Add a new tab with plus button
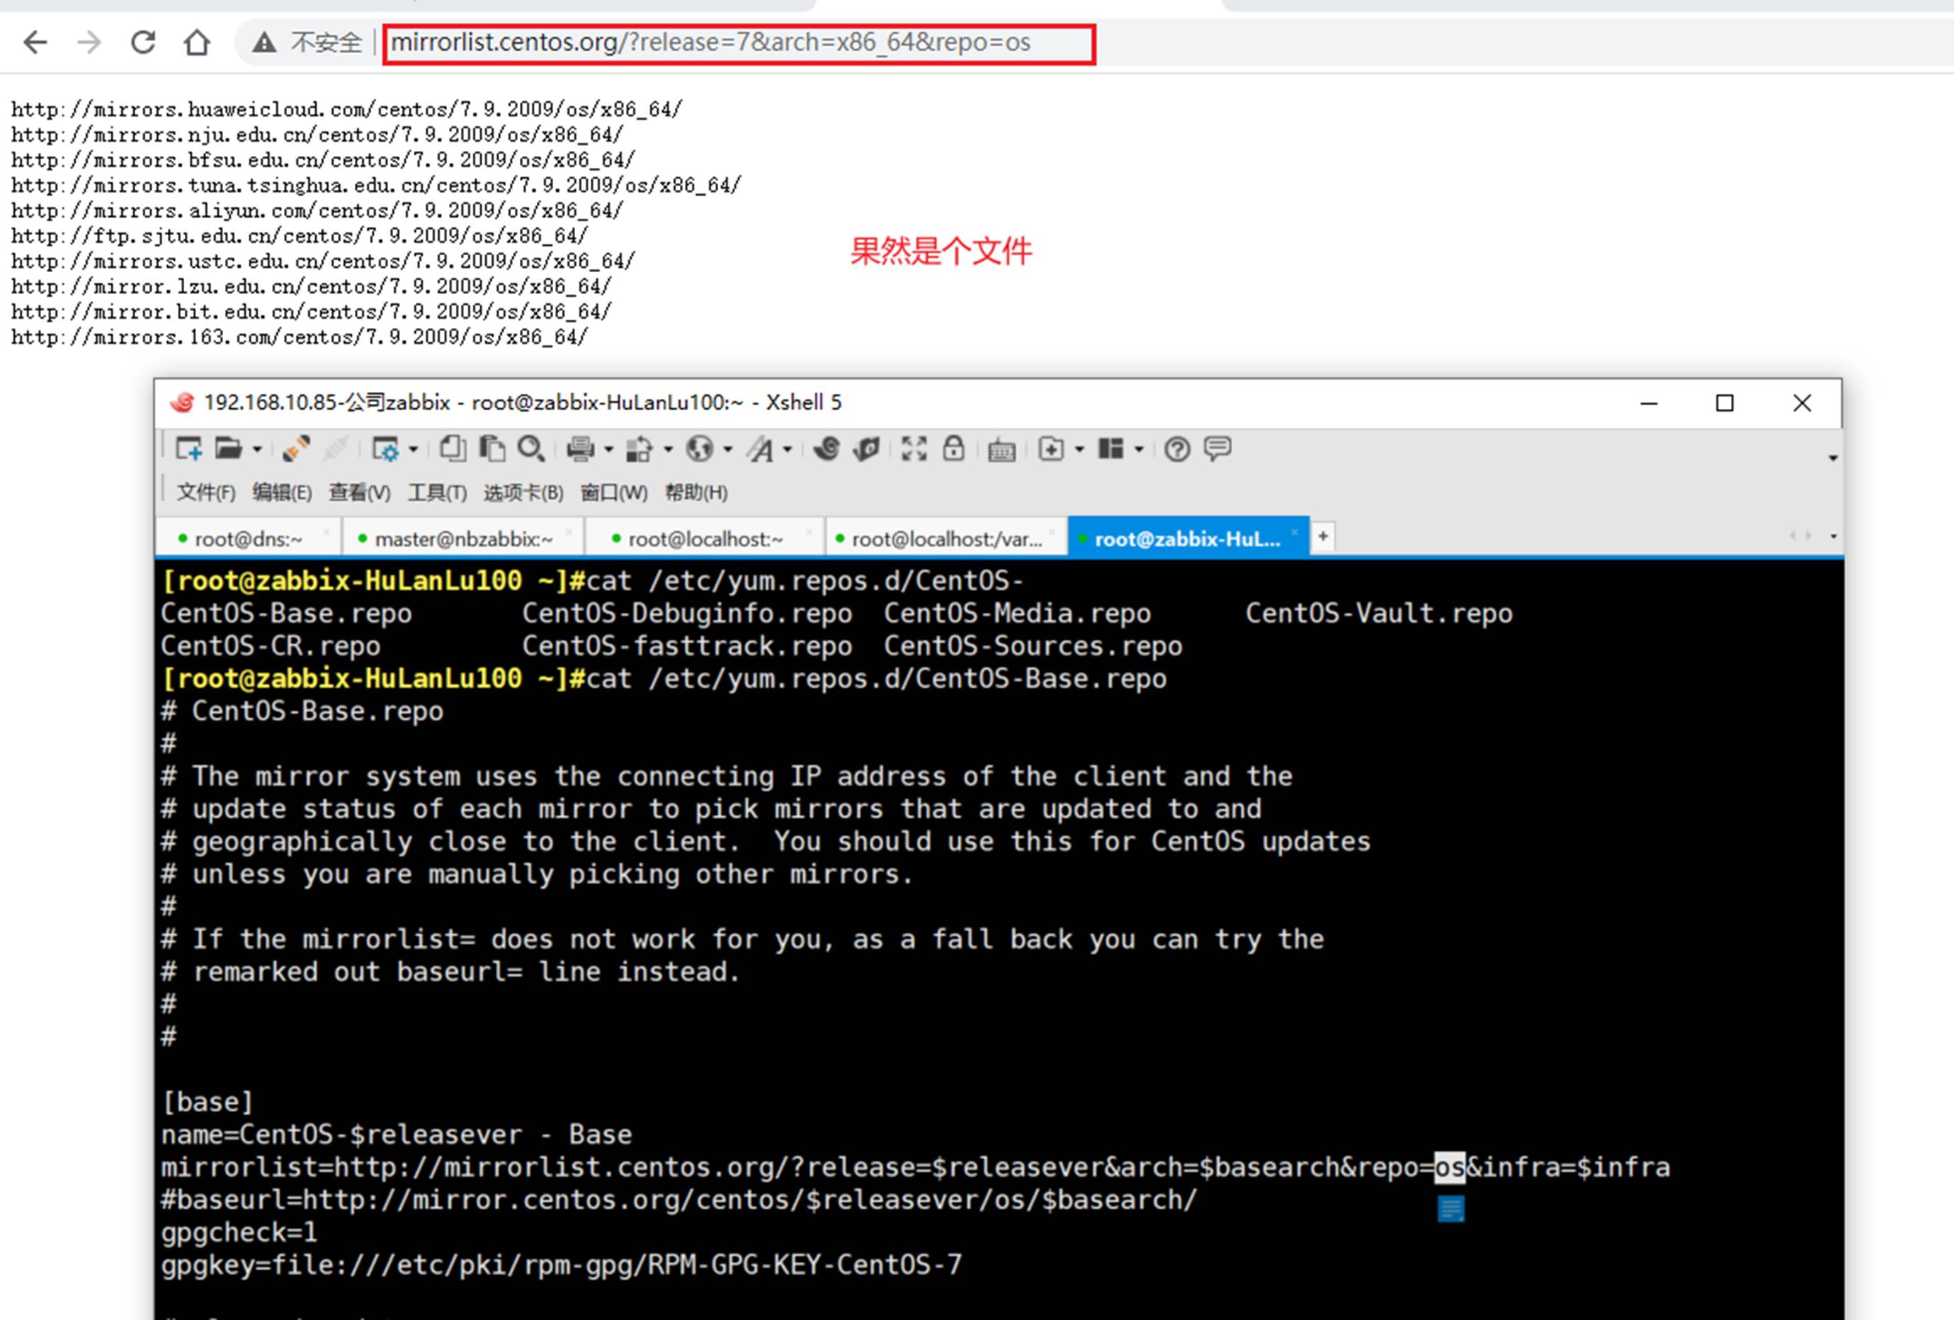This screenshot has height=1320, width=1954. coord(1322,537)
